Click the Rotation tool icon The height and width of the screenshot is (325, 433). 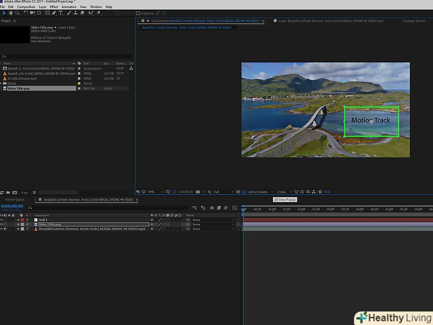[25, 12]
